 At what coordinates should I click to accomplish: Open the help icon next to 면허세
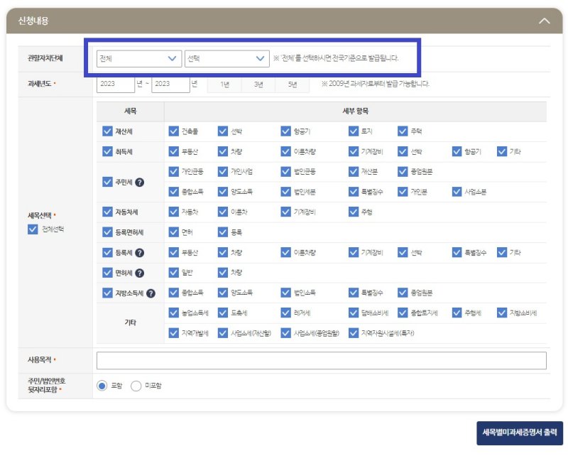pos(139,273)
